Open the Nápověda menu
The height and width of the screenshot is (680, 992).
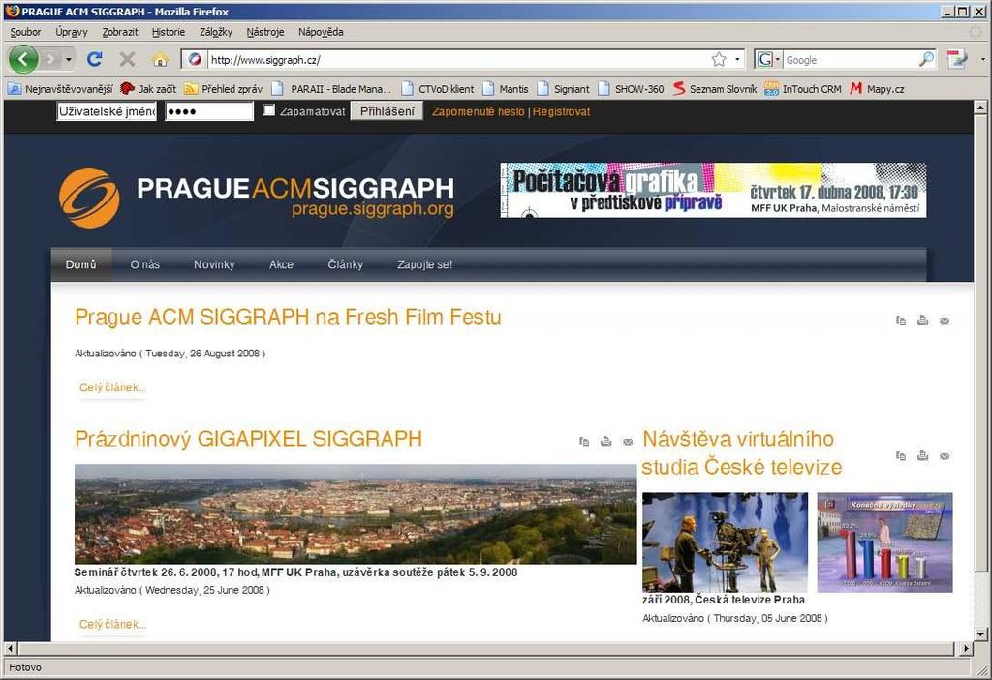[321, 32]
